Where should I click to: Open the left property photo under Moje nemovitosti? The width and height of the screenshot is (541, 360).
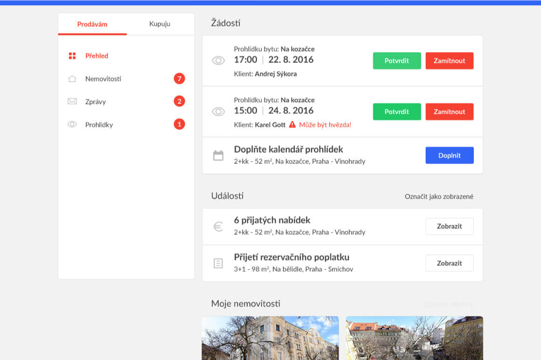tap(270, 338)
